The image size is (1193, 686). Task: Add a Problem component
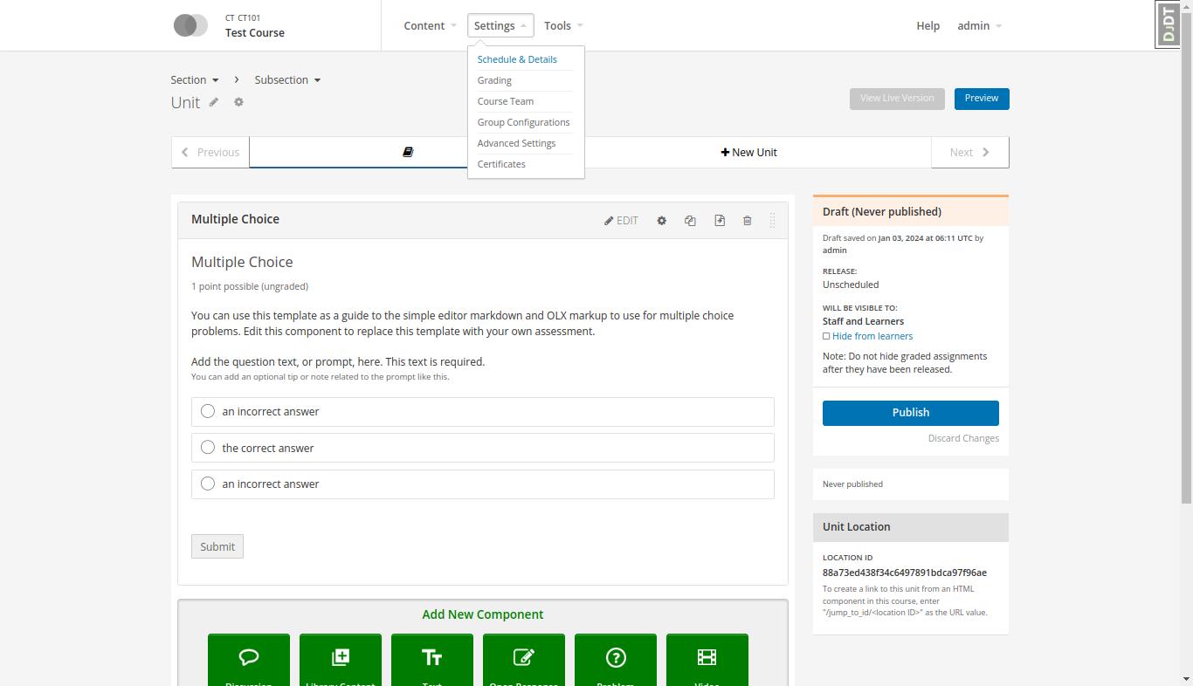(x=616, y=661)
